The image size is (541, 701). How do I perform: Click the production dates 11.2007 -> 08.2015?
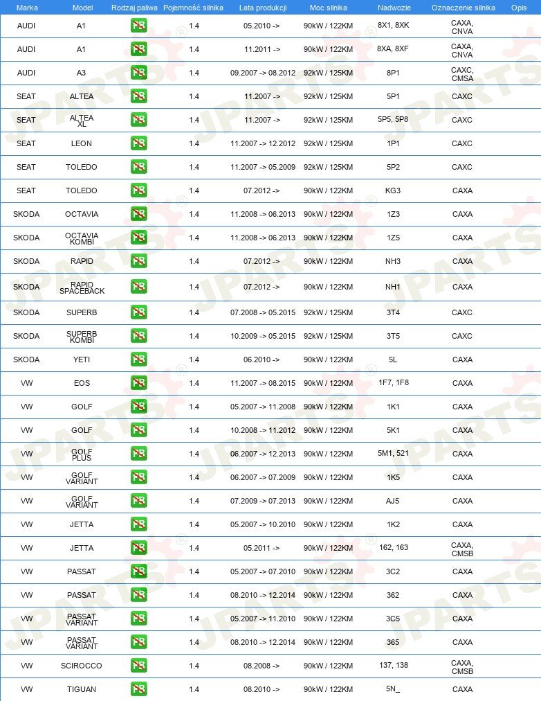(263, 383)
